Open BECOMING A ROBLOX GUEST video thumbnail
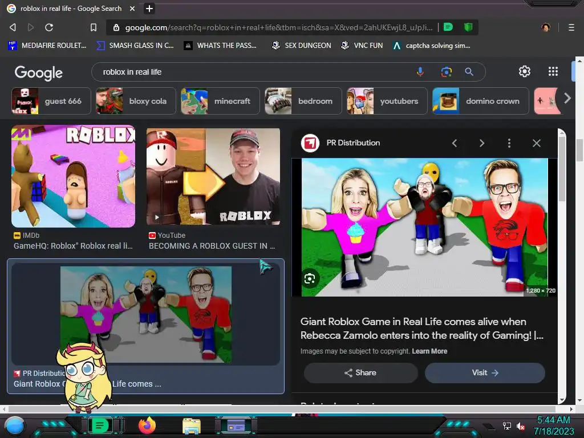Image resolution: width=584 pixels, height=438 pixels. point(213,177)
